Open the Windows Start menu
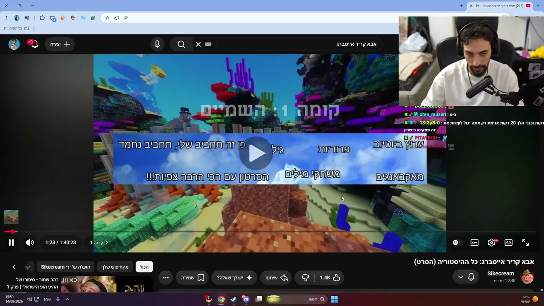 point(334,299)
